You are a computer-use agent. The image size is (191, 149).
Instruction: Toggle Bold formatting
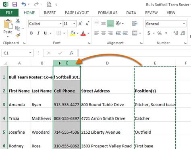click(x=31, y=33)
